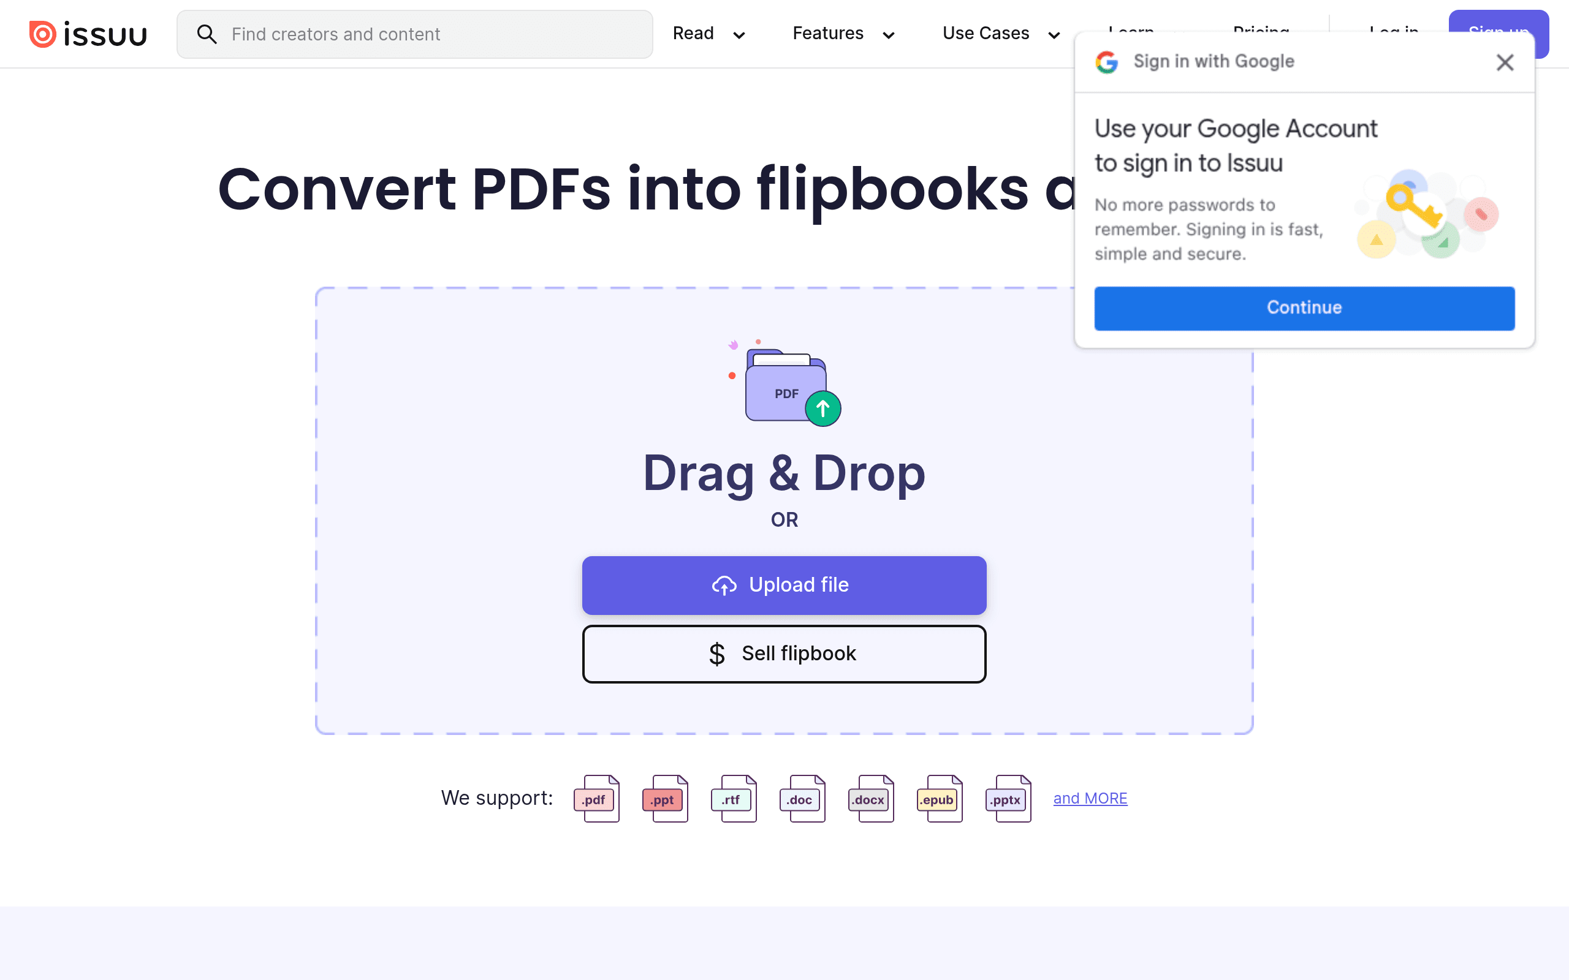Click the .pptx file type icon
This screenshot has height=980, width=1569.
[1008, 799]
